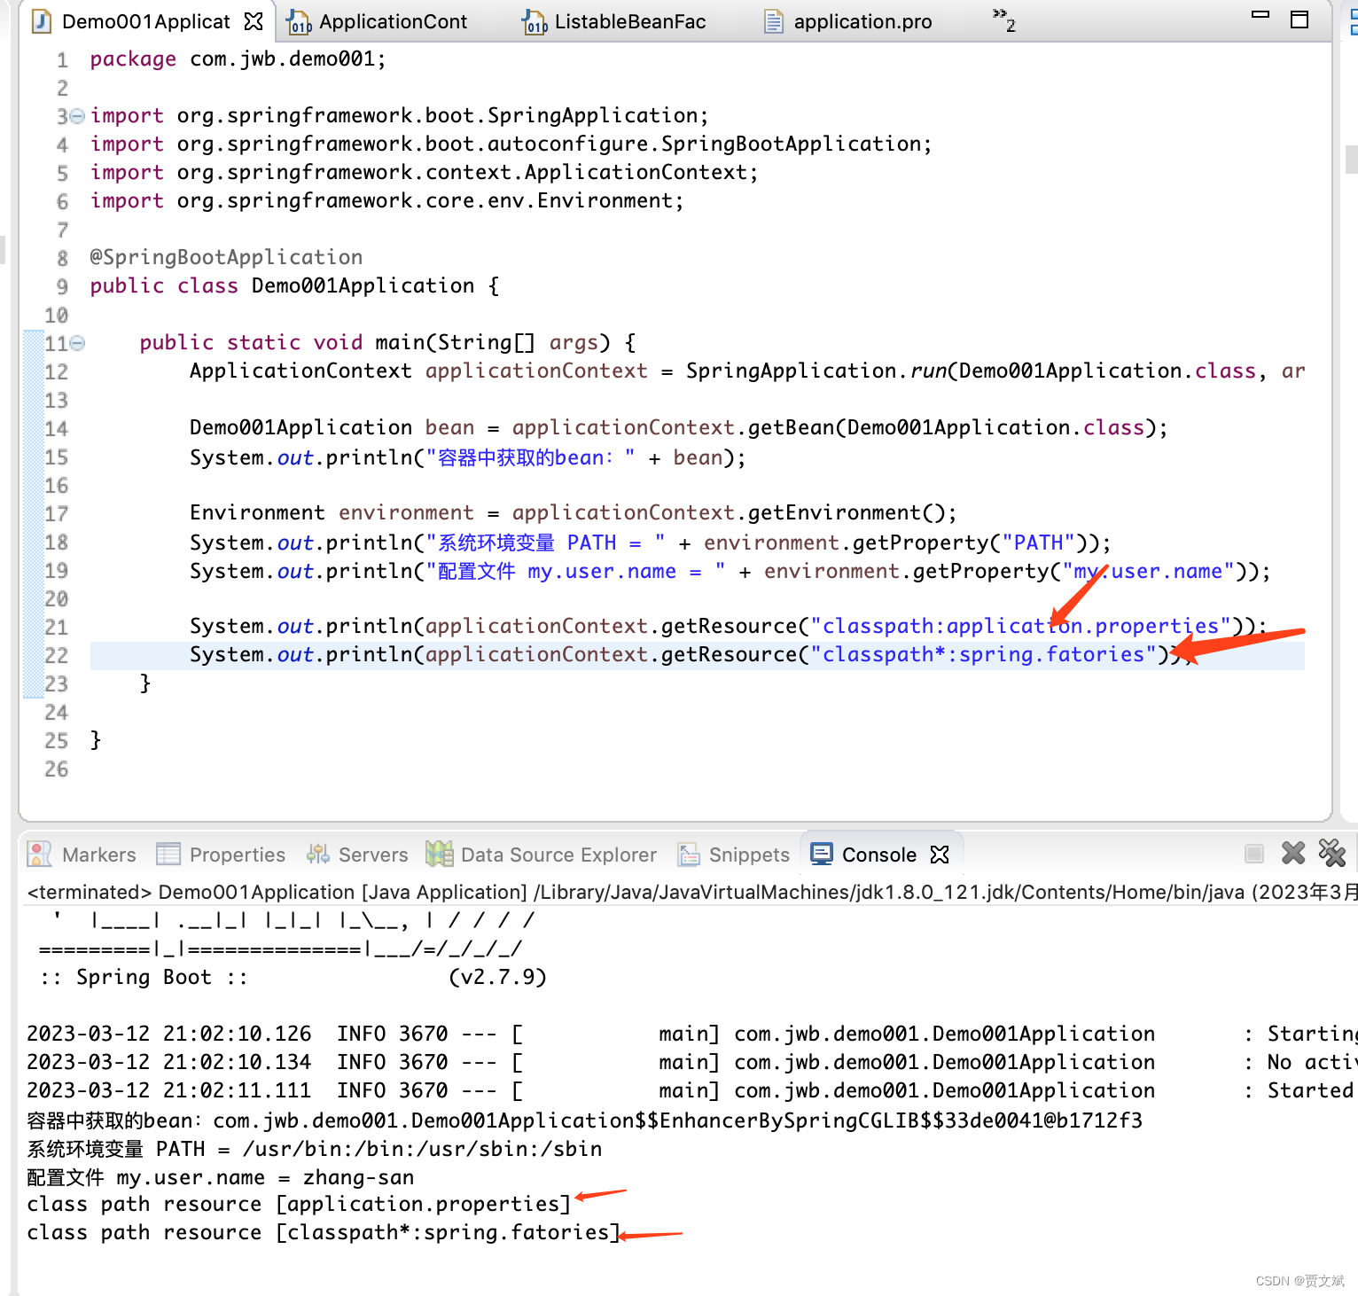Click the Spring Boot version (v2.7.9) text

[x=497, y=978]
